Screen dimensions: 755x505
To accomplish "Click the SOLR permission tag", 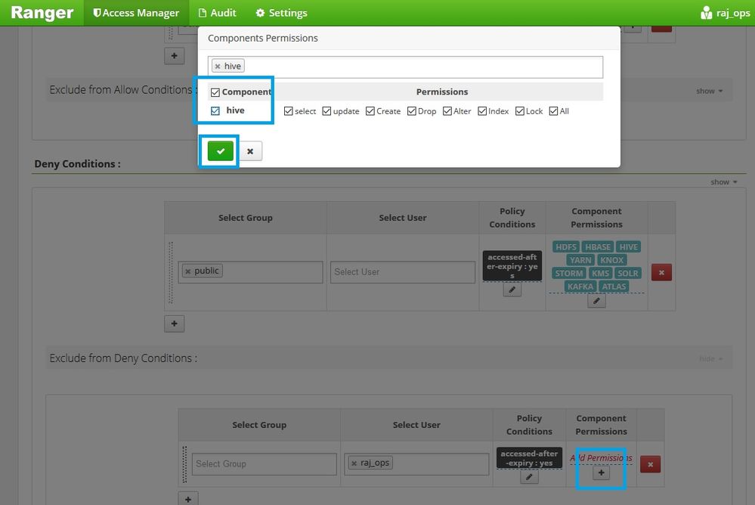I will (628, 273).
